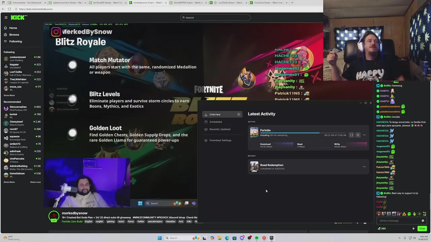Open musa_usa channel in sidebar

(x=22, y=88)
